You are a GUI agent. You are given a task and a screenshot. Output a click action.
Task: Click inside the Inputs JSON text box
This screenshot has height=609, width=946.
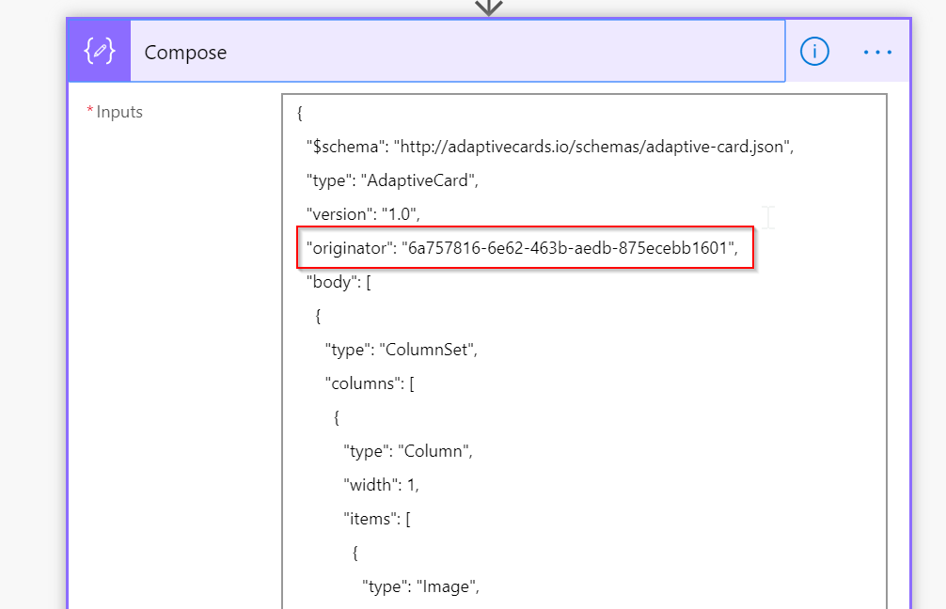[584, 351]
